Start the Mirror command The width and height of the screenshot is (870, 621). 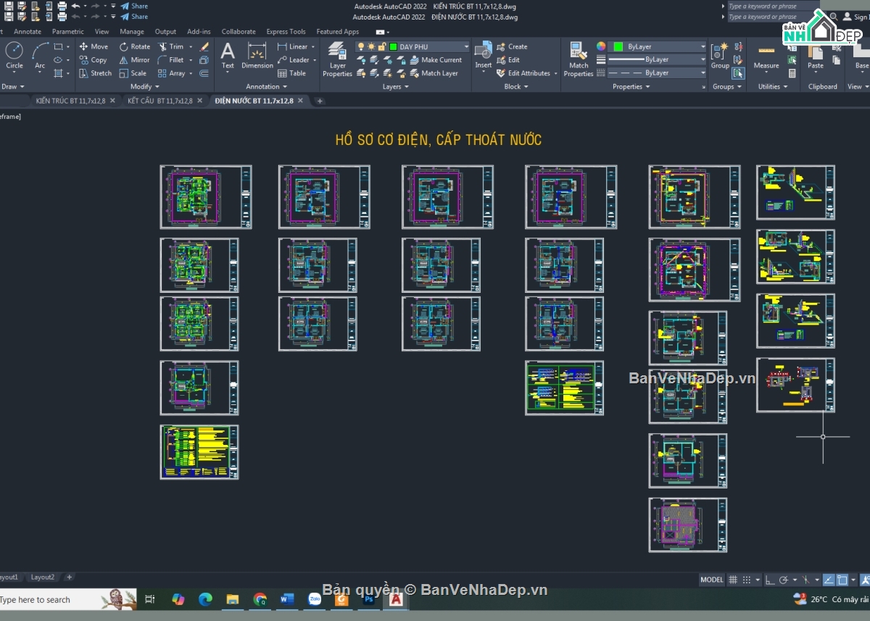pyautogui.click(x=133, y=59)
